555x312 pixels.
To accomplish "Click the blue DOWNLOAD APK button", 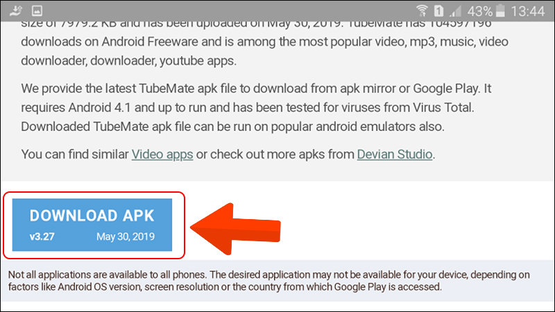I will pyautogui.click(x=92, y=225).
